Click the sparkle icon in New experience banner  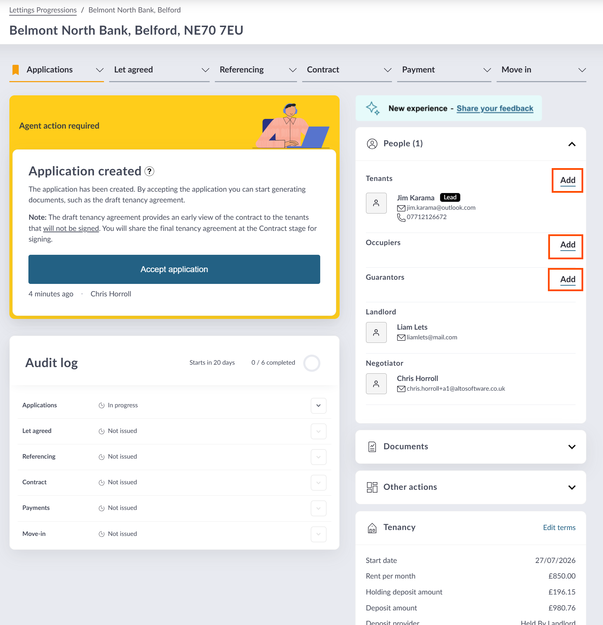[373, 108]
